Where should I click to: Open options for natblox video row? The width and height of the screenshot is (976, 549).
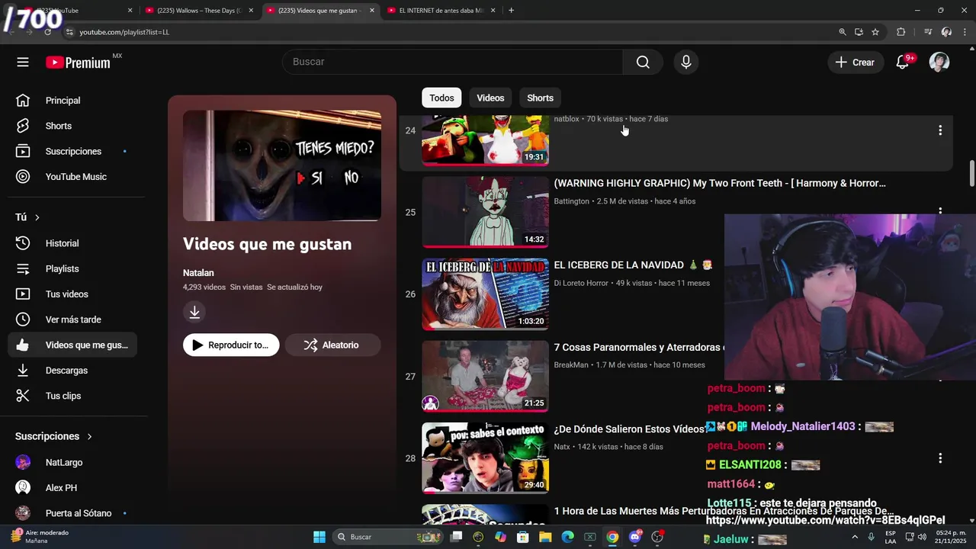coord(940,130)
